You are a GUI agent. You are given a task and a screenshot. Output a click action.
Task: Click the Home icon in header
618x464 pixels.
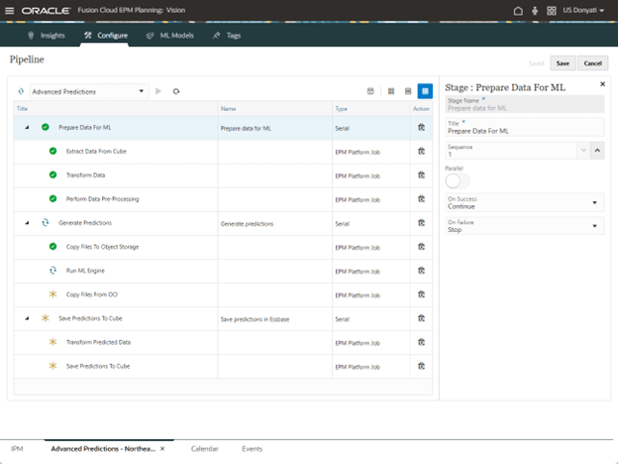pos(517,11)
